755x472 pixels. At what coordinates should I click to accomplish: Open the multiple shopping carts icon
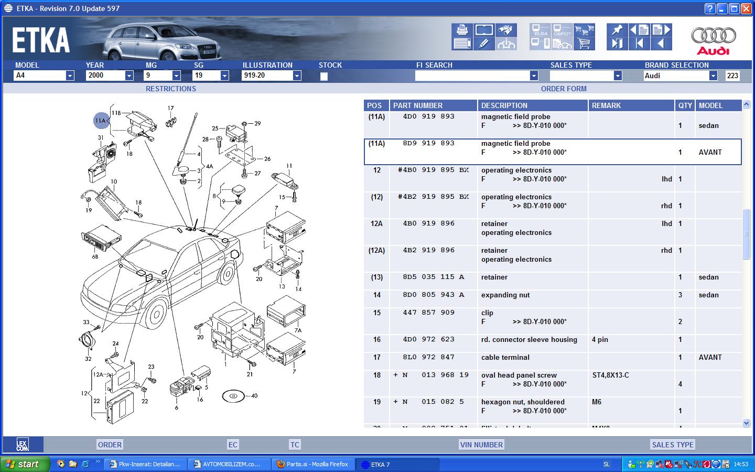click(584, 30)
